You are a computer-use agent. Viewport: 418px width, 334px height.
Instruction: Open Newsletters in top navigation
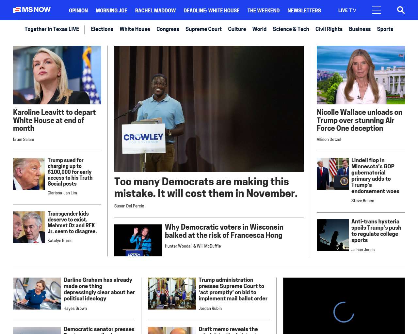pyautogui.click(x=304, y=10)
